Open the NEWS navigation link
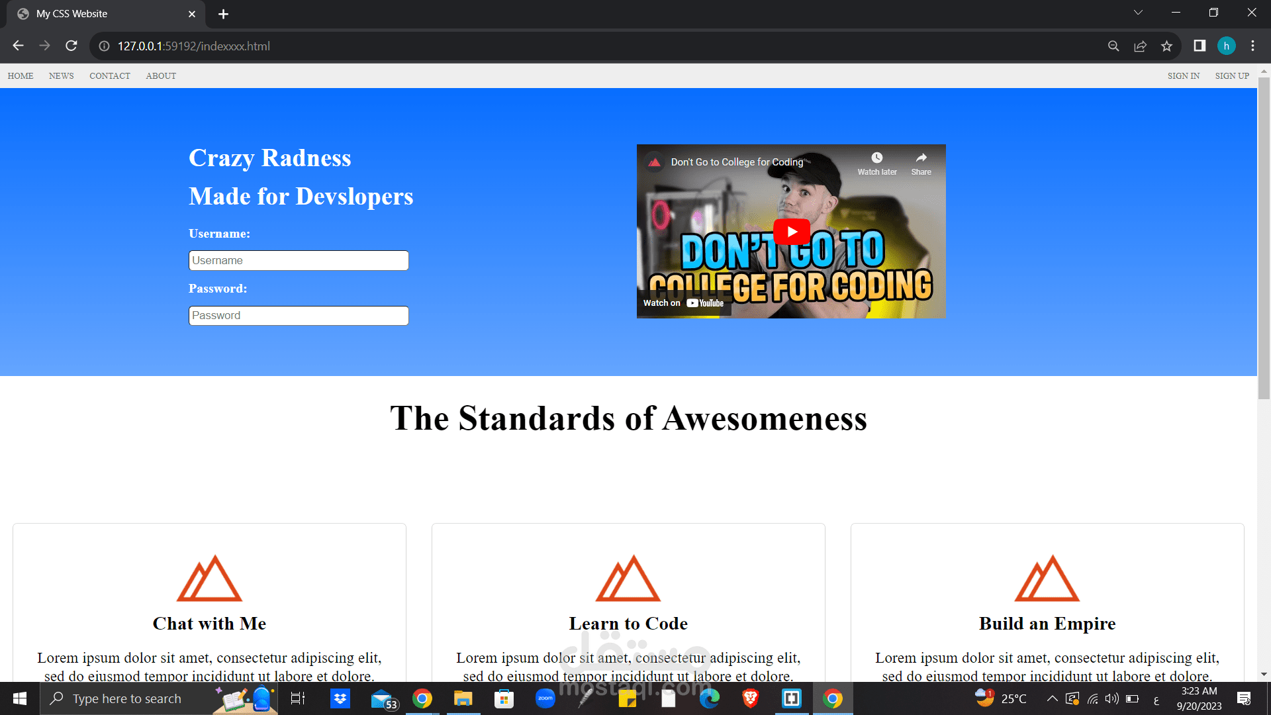Image resolution: width=1271 pixels, height=715 pixels. click(61, 75)
